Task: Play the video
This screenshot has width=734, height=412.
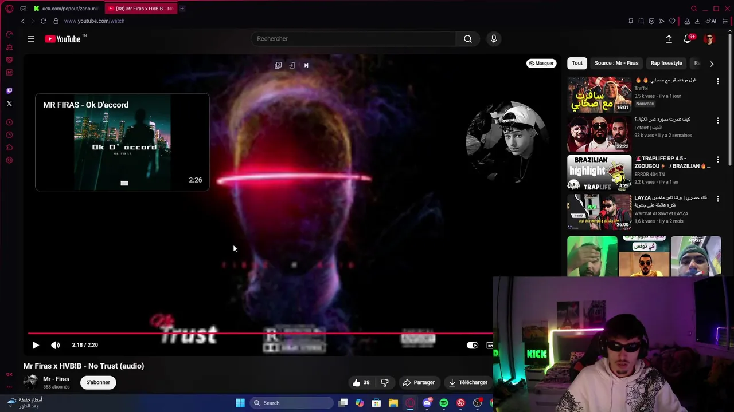Action: (x=36, y=345)
